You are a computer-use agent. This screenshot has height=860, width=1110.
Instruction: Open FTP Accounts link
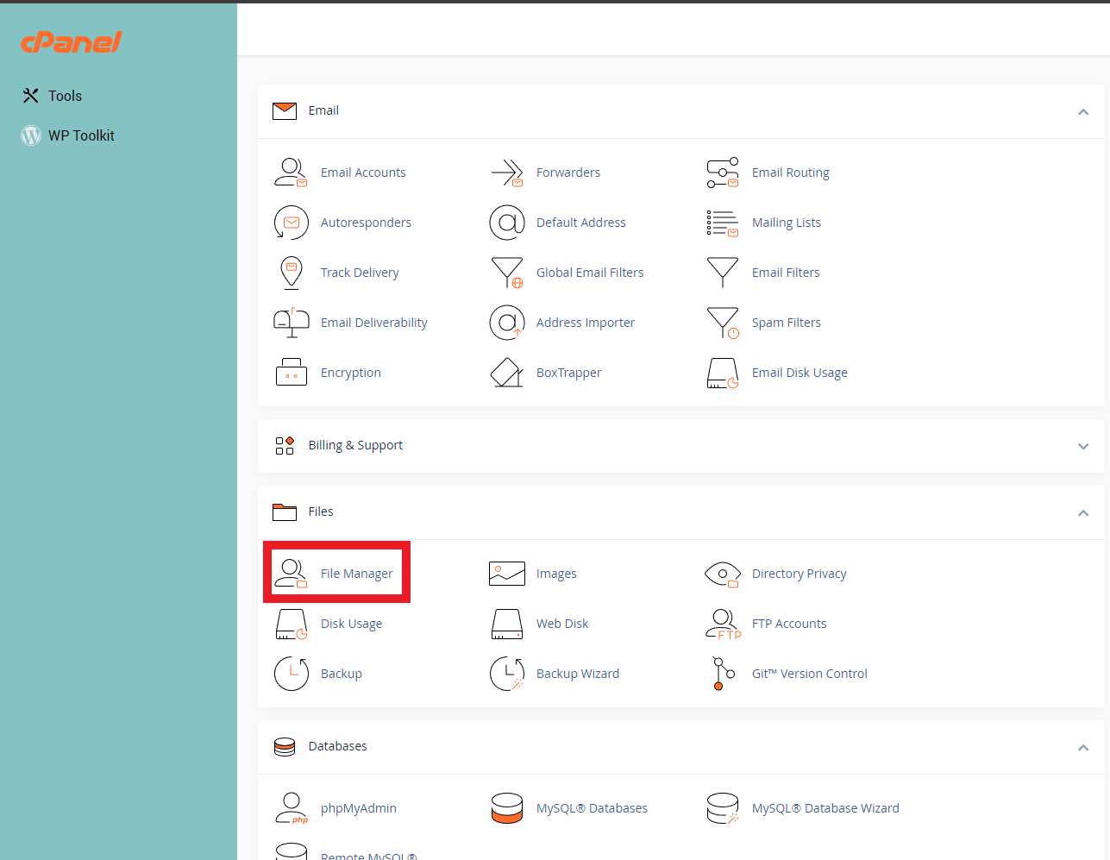789,624
